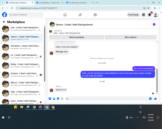Select the Tamera conversation in the list
The width and height of the screenshot is (162, 129).
(22, 38)
